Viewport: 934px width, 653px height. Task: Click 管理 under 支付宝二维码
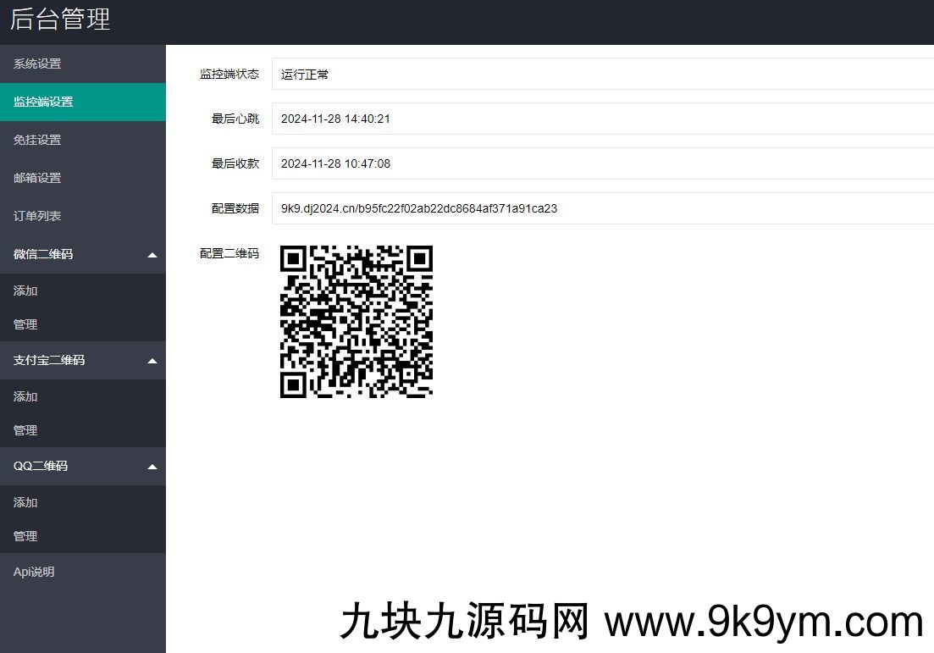click(83, 431)
